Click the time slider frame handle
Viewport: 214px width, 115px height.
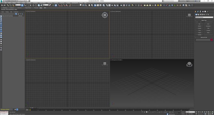[32, 108]
